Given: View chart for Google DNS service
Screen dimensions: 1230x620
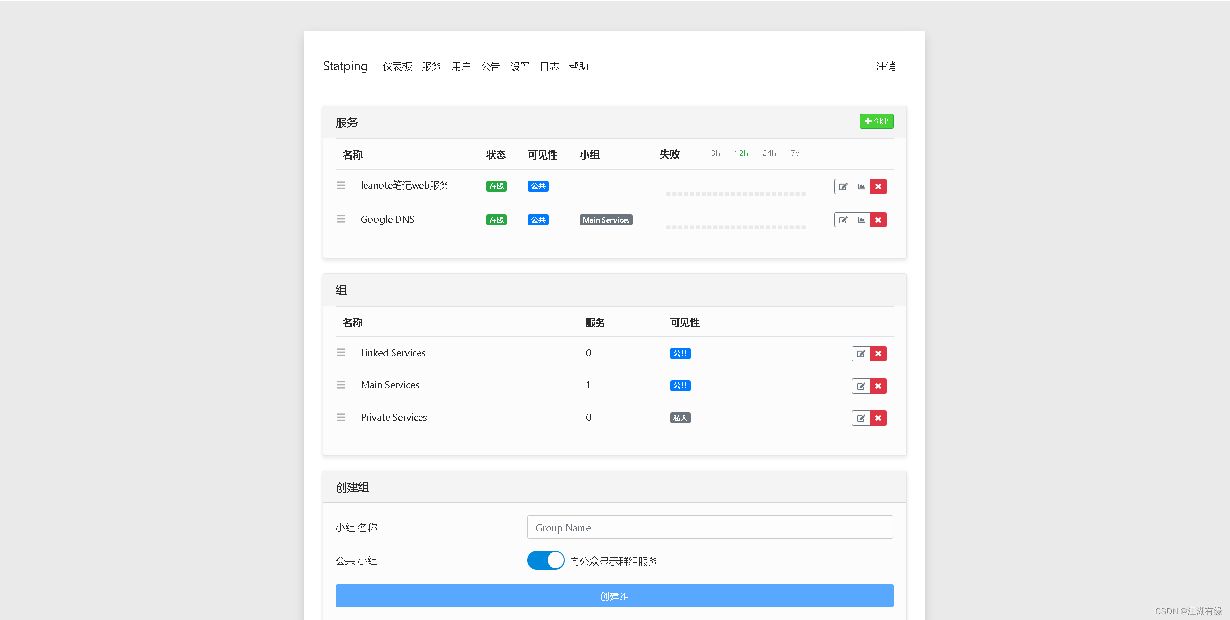Looking at the screenshot, I should click(x=861, y=220).
